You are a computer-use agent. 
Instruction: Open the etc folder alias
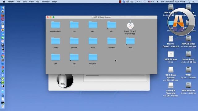click(111, 25)
